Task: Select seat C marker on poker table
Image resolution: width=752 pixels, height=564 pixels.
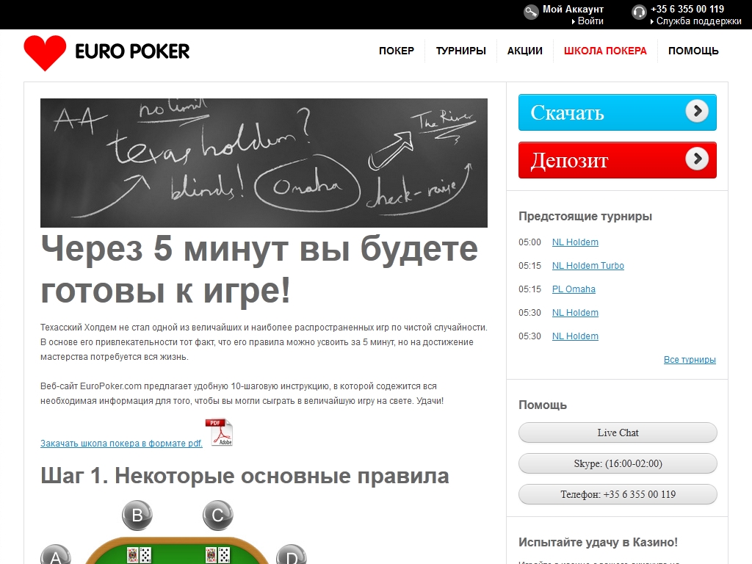Action: 217,516
